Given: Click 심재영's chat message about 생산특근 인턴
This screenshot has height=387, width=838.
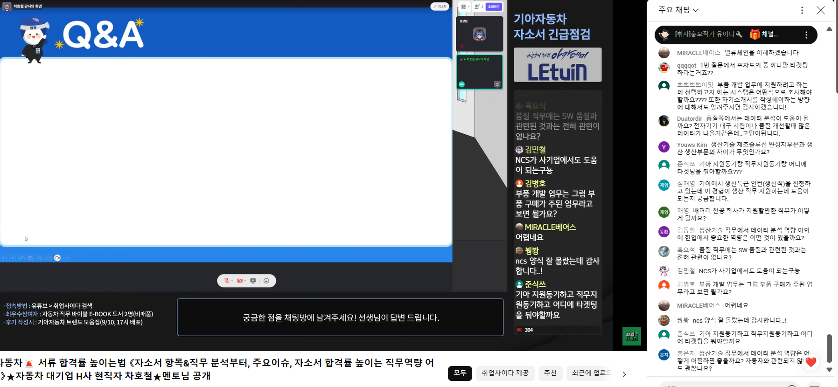Looking at the screenshot, I should coord(745,191).
